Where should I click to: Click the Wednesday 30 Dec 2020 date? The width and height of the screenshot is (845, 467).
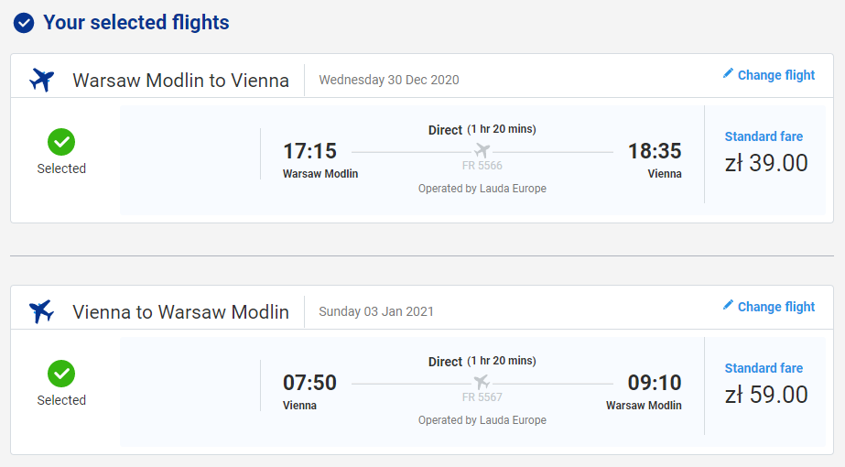coord(389,80)
